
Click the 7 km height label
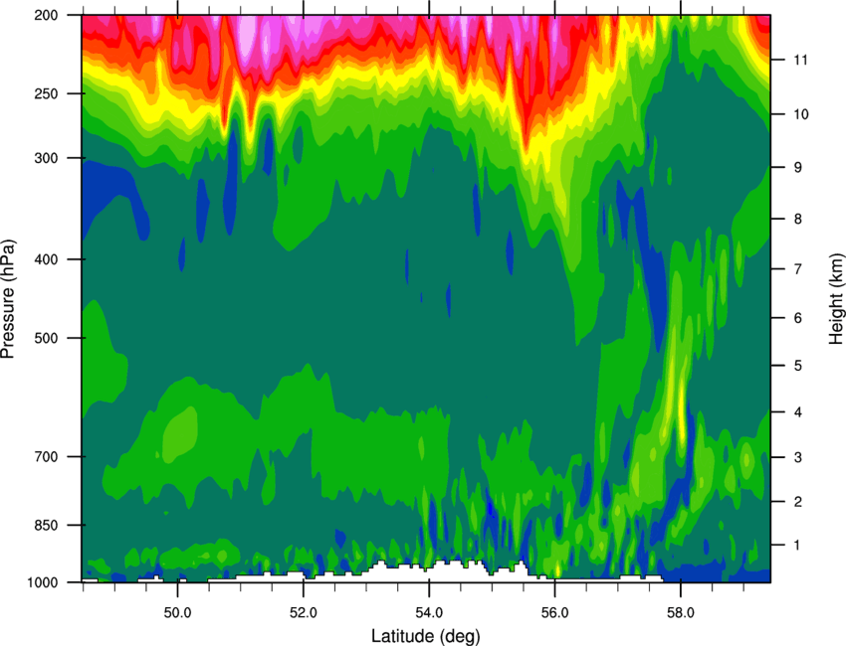pos(797,268)
